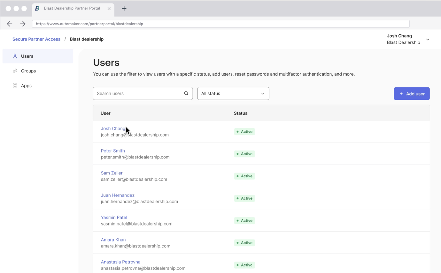Click inside the Search users field
This screenshot has height=273, width=441.
pyautogui.click(x=137, y=93)
